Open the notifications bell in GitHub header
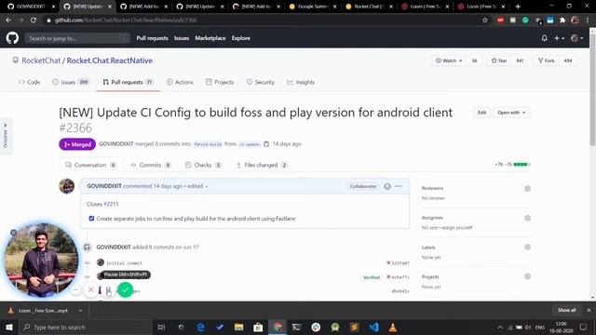This screenshot has width=596, height=335. pyautogui.click(x=544, y=38)
